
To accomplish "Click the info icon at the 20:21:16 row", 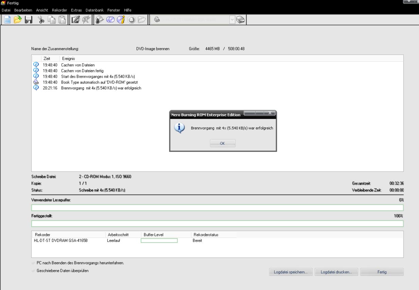I will coord(36,88).
